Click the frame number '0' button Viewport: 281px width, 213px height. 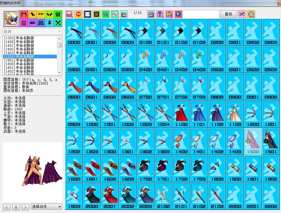tap(16, 207)
